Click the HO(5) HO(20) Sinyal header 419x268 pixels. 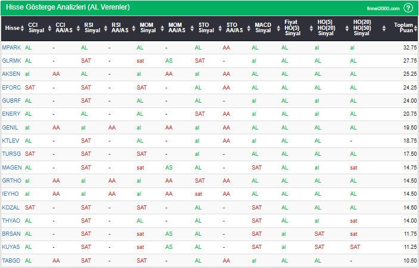pyautogui.click(x=326, y=28)
